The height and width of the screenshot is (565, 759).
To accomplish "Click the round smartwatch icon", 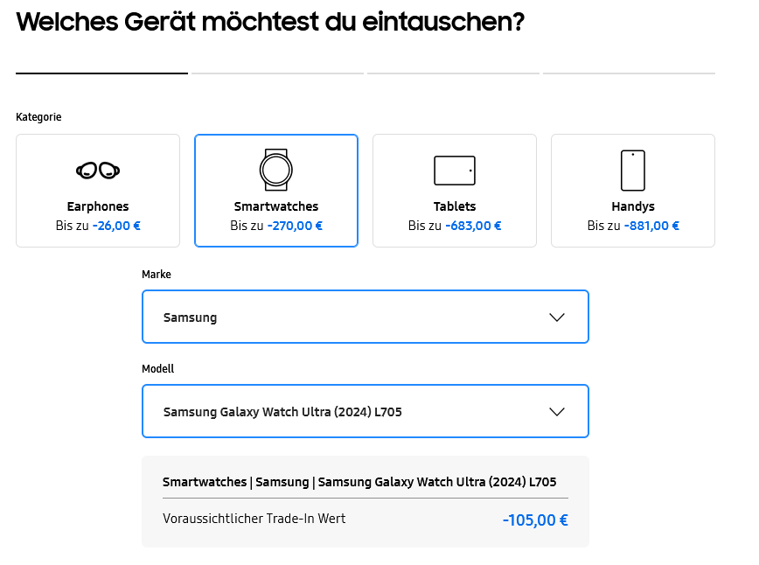I will pos(275,170).
